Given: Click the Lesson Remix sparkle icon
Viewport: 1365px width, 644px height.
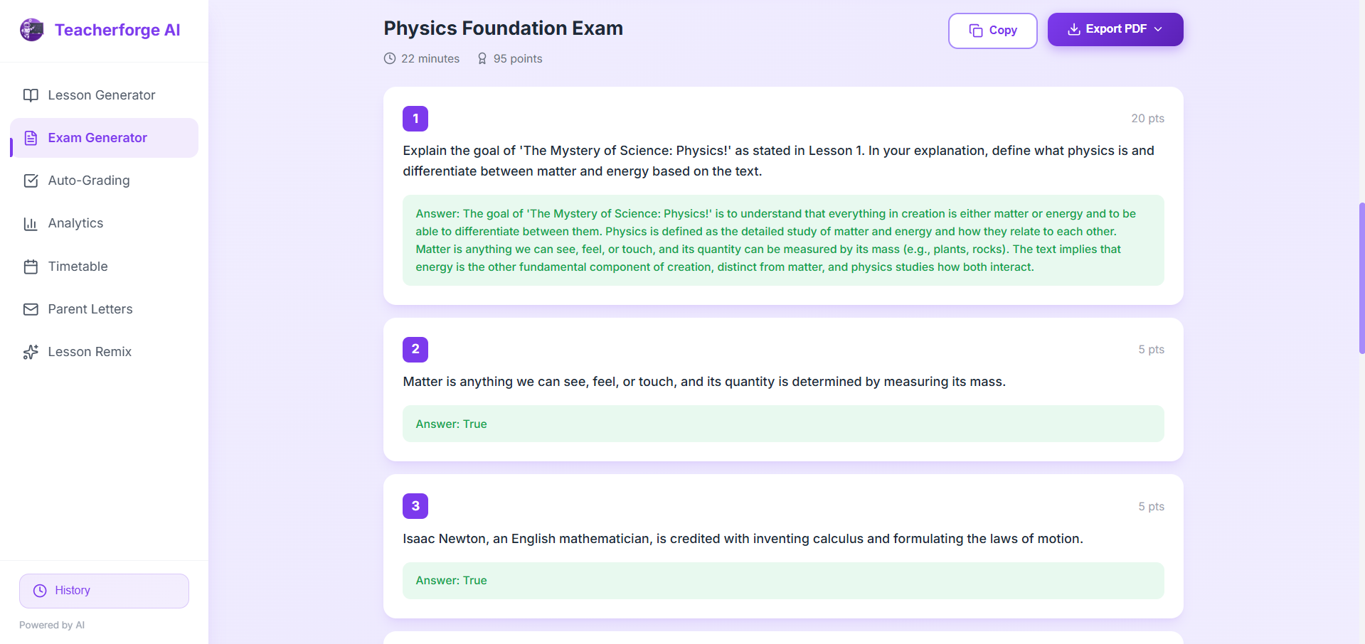Looking at the screenshot, I should tap(31, 352).
